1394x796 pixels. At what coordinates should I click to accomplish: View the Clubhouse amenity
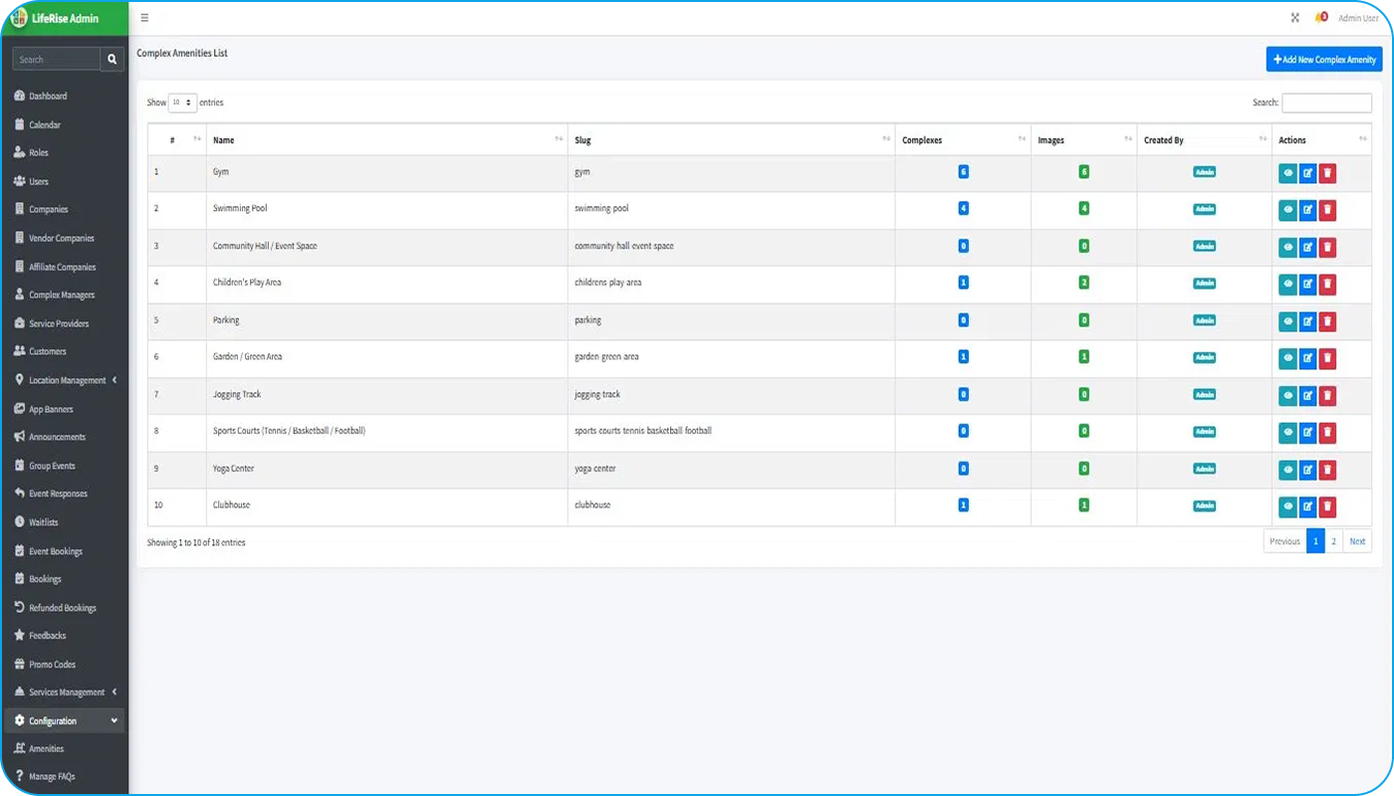pos(1287,506)
